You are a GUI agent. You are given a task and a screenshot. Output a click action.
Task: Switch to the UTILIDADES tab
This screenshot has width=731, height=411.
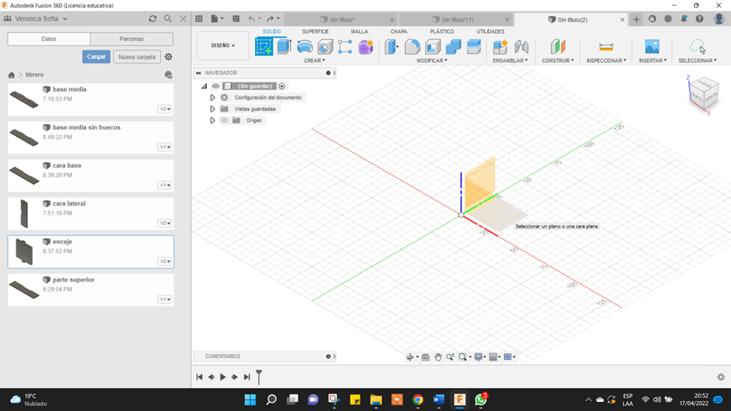[490, 31]
